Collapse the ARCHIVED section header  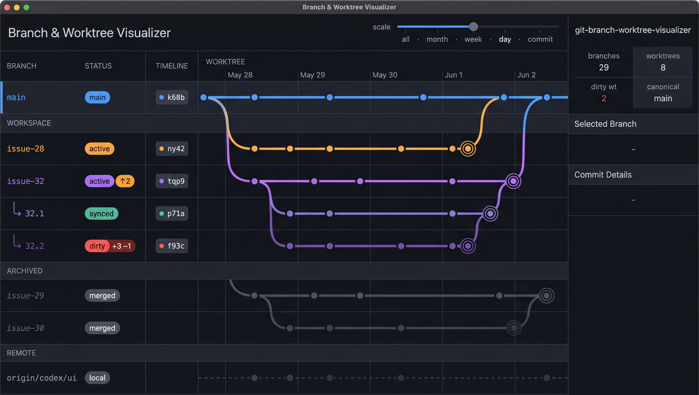point(284,271)
